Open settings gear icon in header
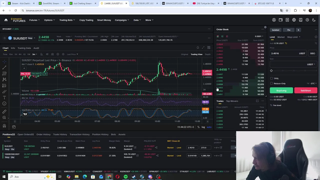The width and height of the screenshot is (320, 180). [307, 20]
